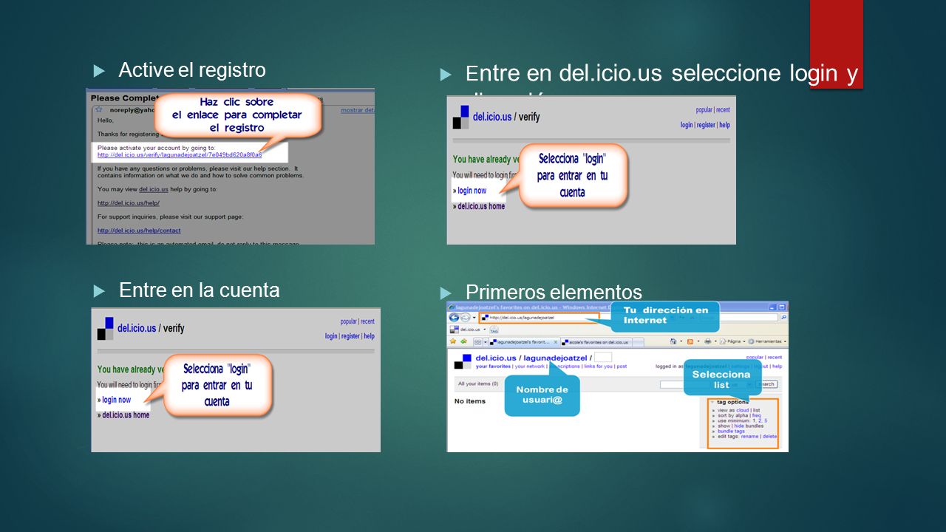Open the del.icio.us toolbar dropdown arrow
Viewport: 946px width, 532px height.
click(485, 330)
